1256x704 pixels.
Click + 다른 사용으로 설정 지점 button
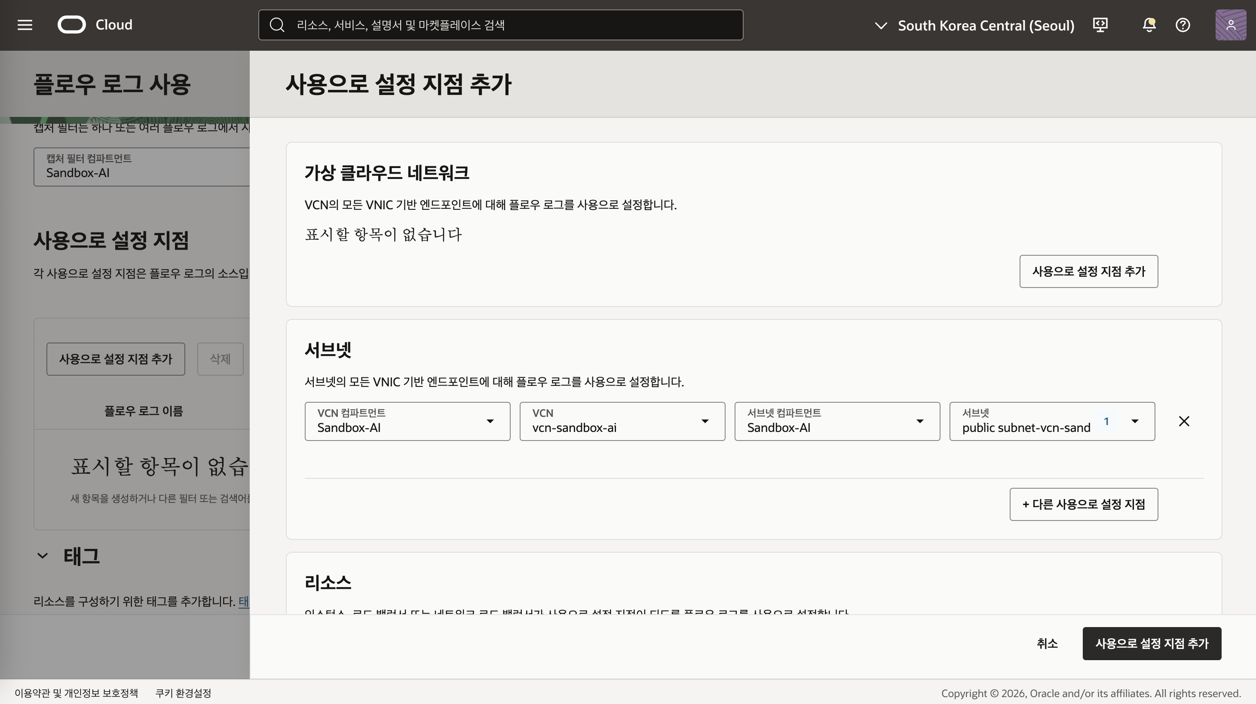pyautogui.click(x=1083, y=504)
